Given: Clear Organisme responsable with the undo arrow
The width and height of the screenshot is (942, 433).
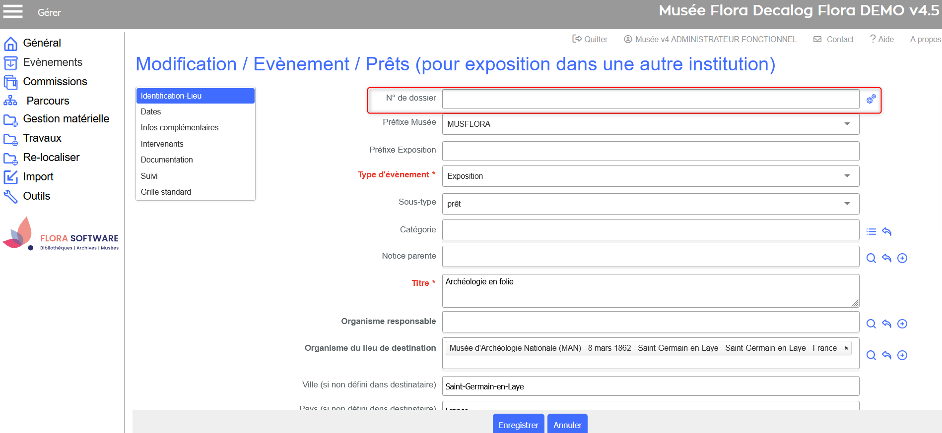Looking at the screenshot, I should click(886, 324).
